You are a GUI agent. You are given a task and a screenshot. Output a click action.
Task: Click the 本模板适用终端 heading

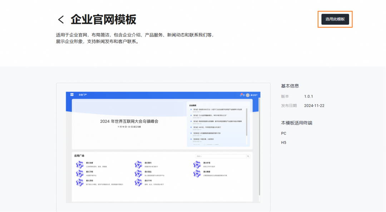pyautogui.click(x=297, y=123)
